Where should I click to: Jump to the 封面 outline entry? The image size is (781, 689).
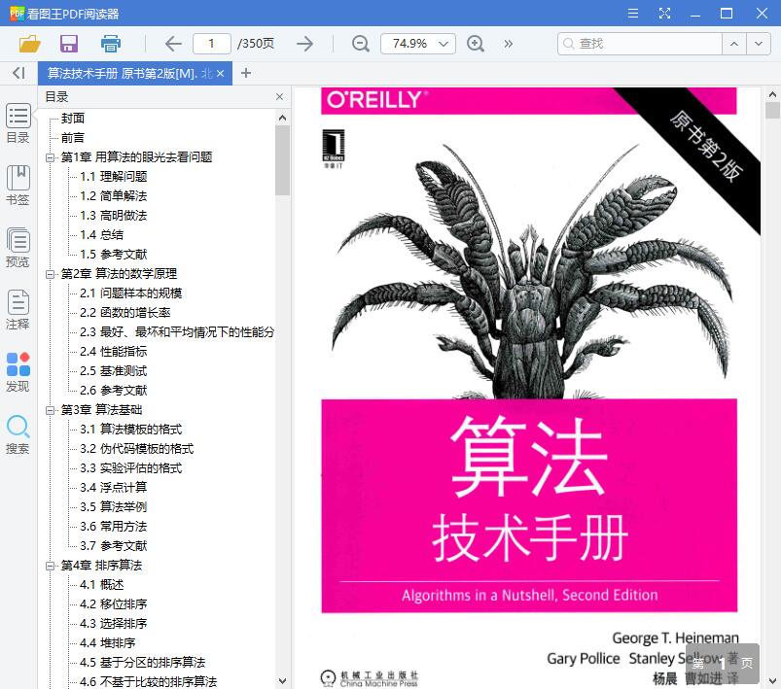73,118
